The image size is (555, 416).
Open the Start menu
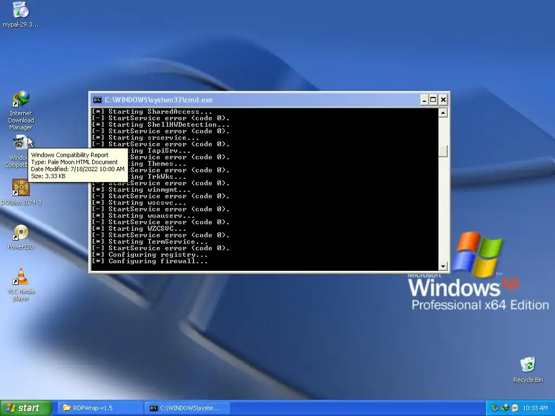(x=25, y=408)
